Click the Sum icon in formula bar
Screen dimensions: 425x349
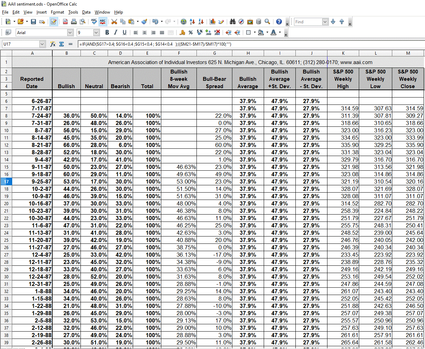pyautogui.click(x=61, y=44)
